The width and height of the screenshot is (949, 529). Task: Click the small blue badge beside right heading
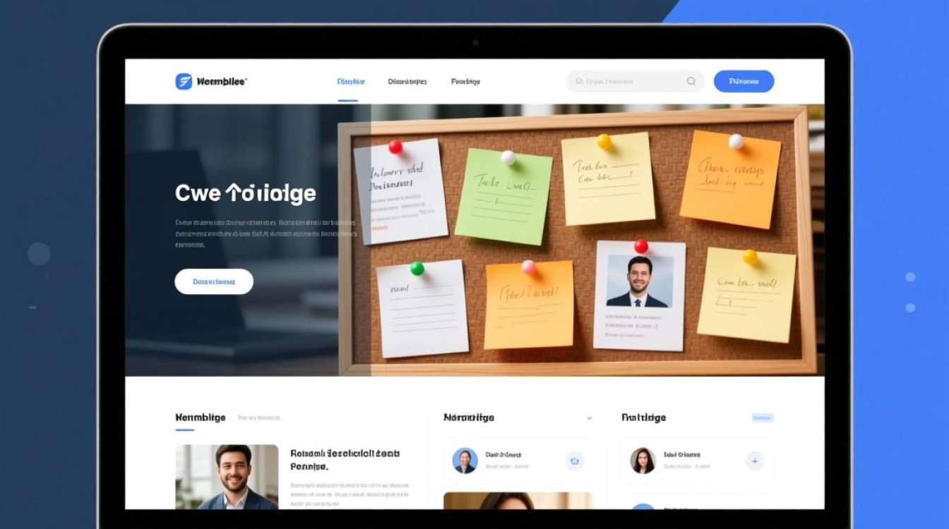coord(763,418)
